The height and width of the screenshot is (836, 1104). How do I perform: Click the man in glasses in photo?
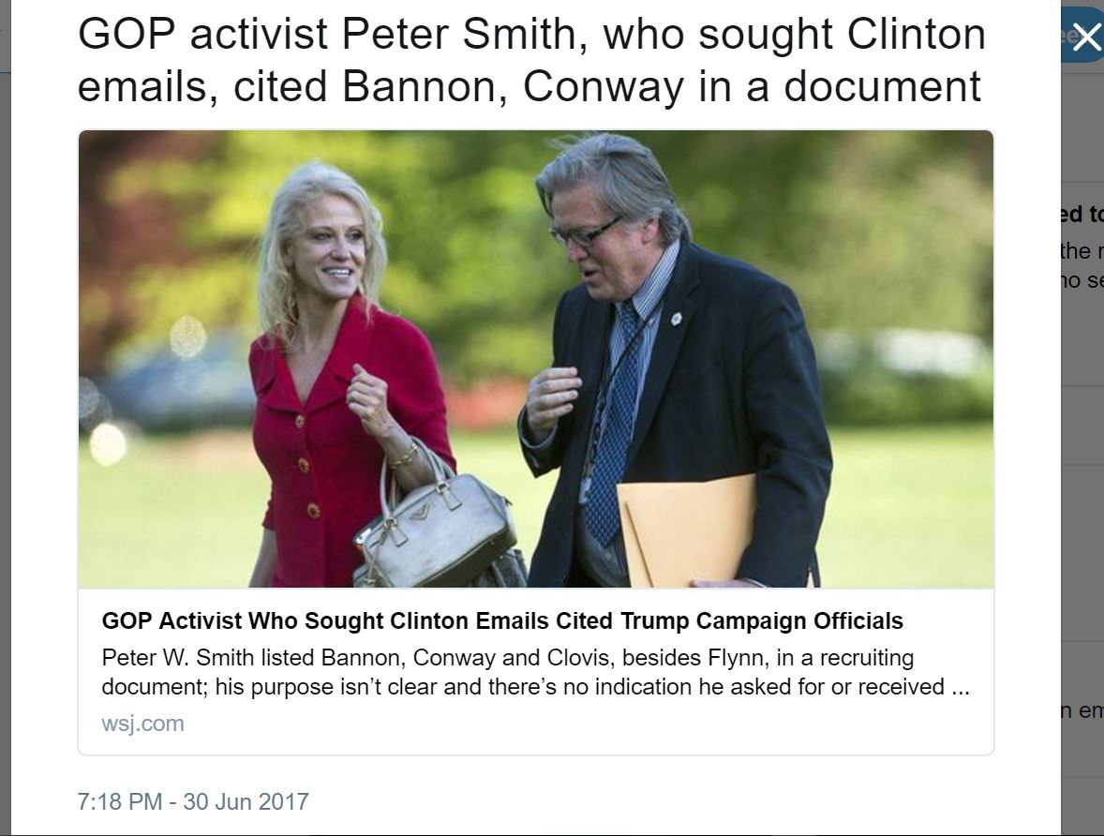669,366
